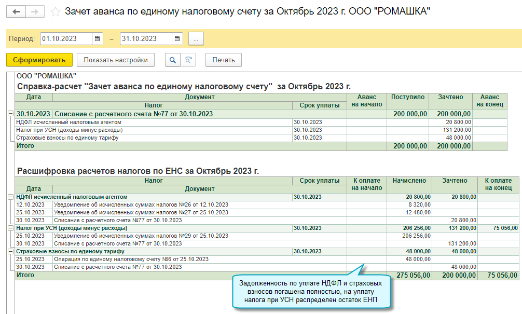
Task: Collapse Страховые взносы по единому тарифу group
Action: [x=11, y=251]
